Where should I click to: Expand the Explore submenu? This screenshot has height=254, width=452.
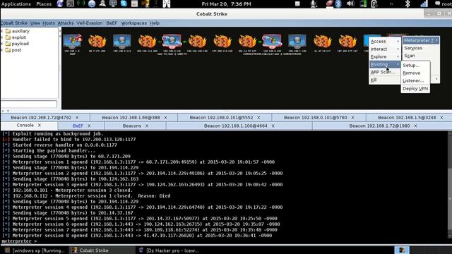pyautogui.click(x=385, y=56)
